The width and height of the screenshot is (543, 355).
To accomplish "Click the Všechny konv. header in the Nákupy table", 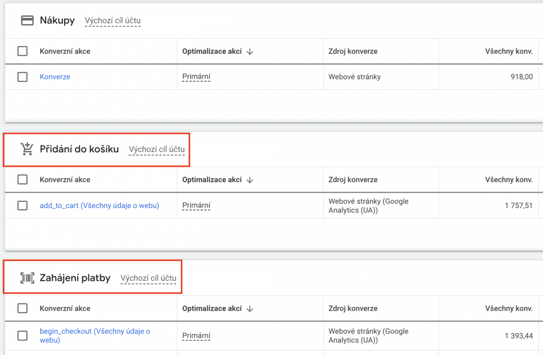I will pyautogui.click(x=509, y=51).
